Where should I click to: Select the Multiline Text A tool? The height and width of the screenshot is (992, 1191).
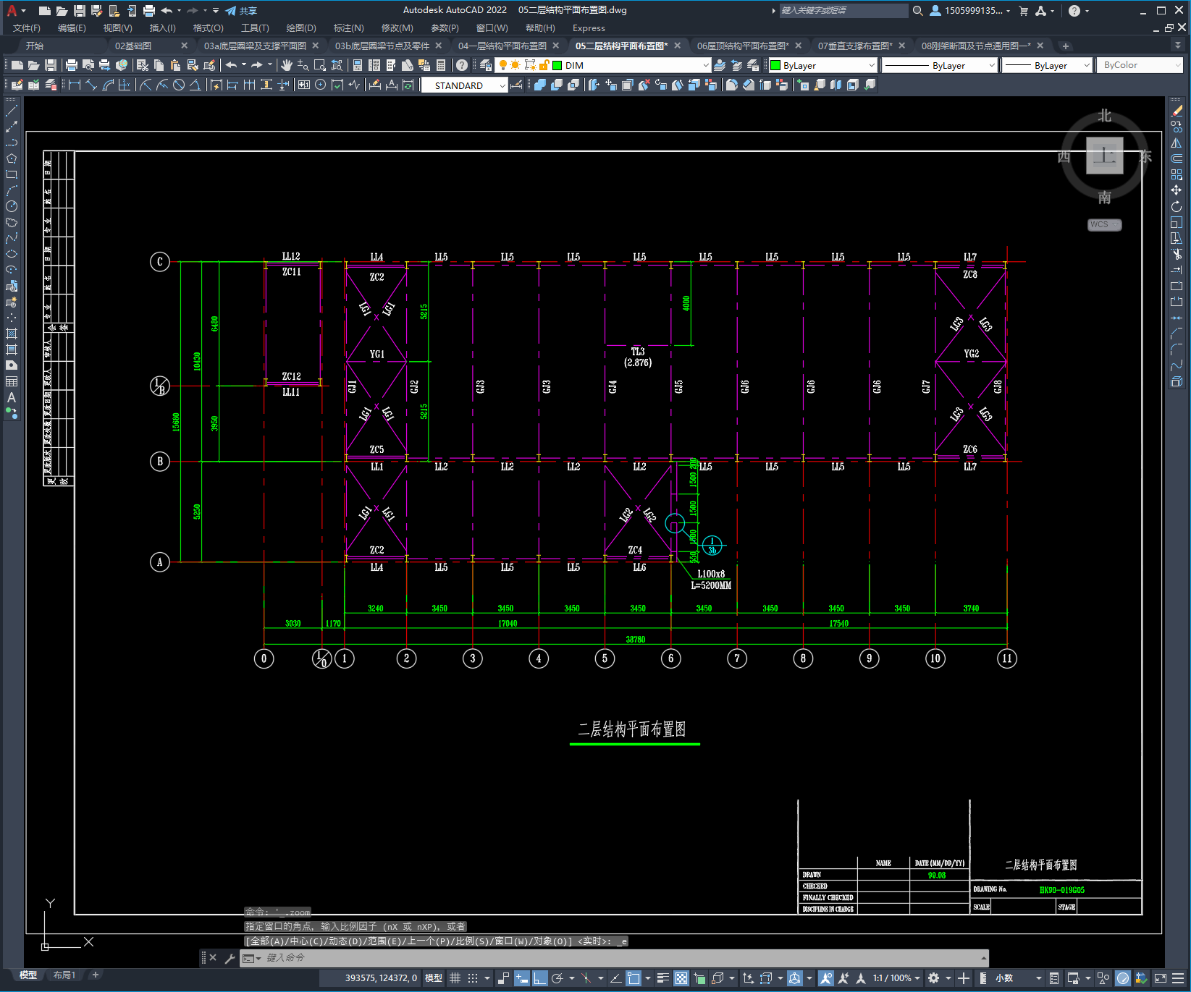click(12, 397)
